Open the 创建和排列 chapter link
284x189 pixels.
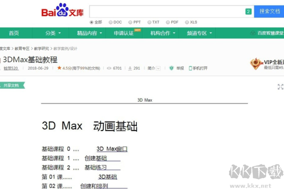94,186
